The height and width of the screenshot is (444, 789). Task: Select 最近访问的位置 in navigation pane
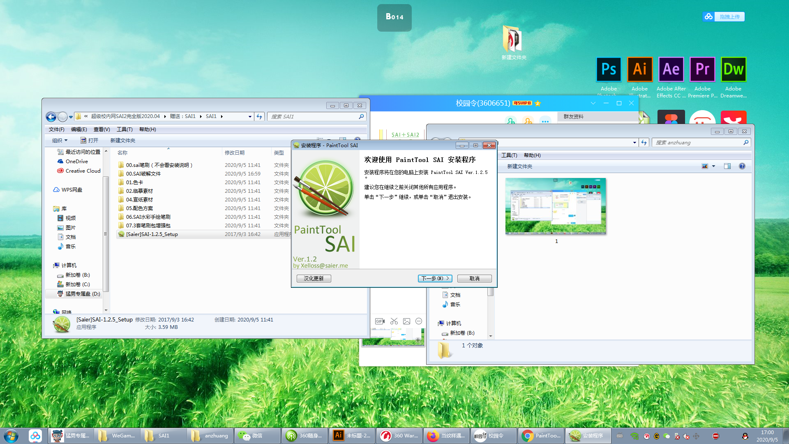tap(78, 152)
